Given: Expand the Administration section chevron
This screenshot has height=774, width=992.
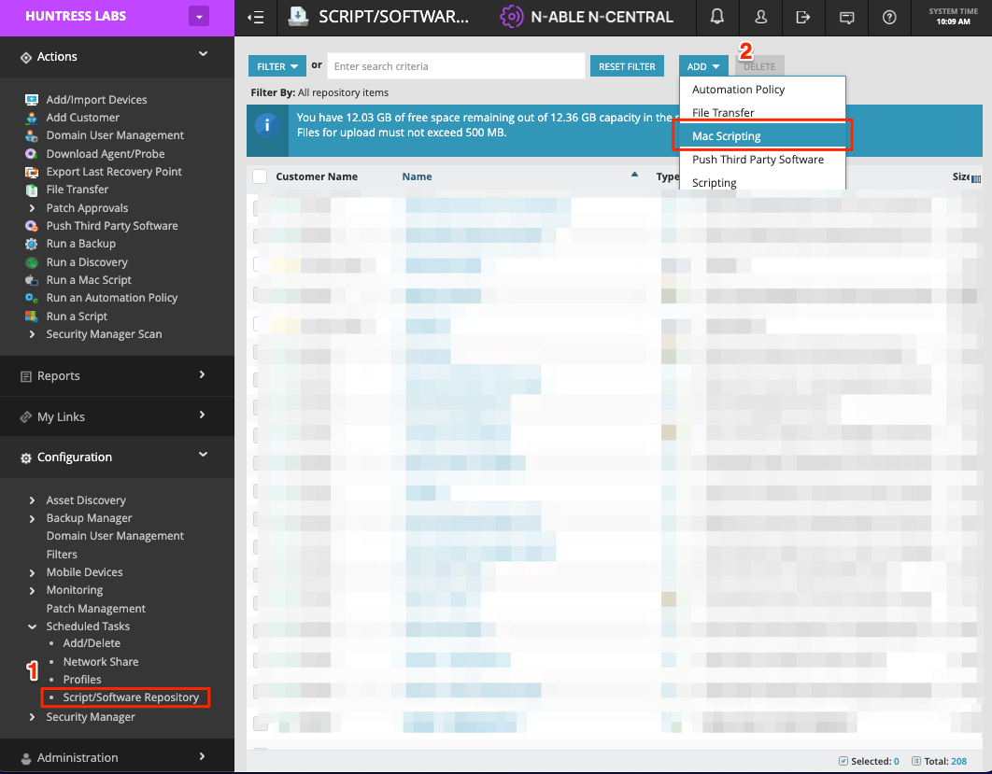Looking at the screenshot, I should 203,756.
